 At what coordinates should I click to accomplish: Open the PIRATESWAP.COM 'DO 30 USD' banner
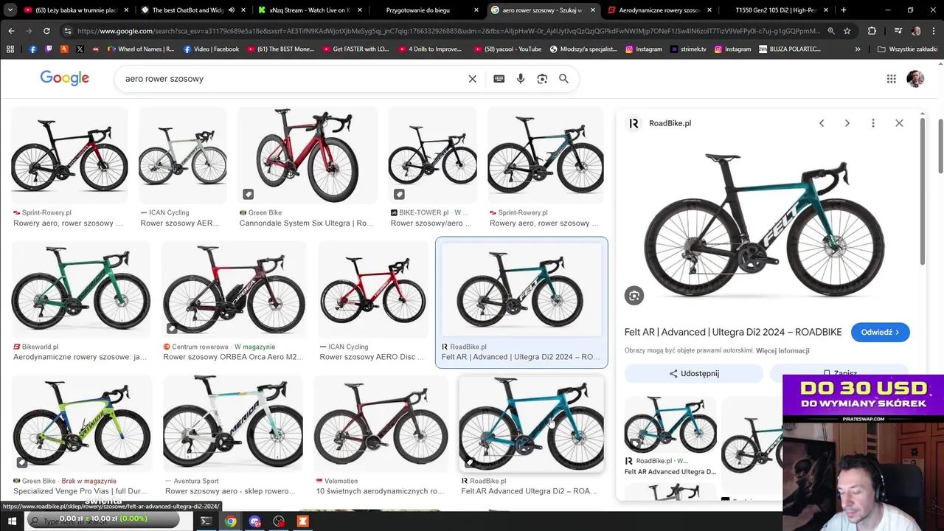pos(863,398)
